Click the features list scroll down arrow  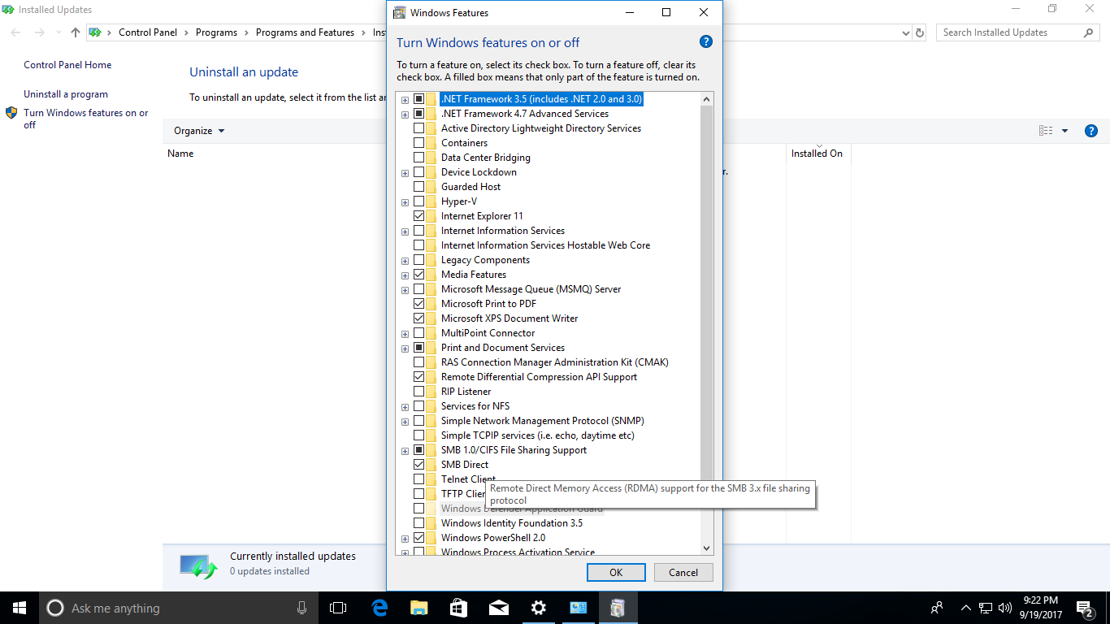tap(705, 548)
